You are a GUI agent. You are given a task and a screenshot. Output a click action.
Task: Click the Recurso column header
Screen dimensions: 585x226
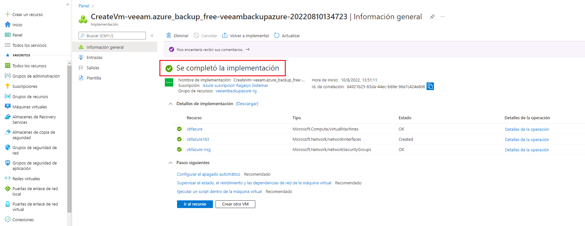click(194, 118)
